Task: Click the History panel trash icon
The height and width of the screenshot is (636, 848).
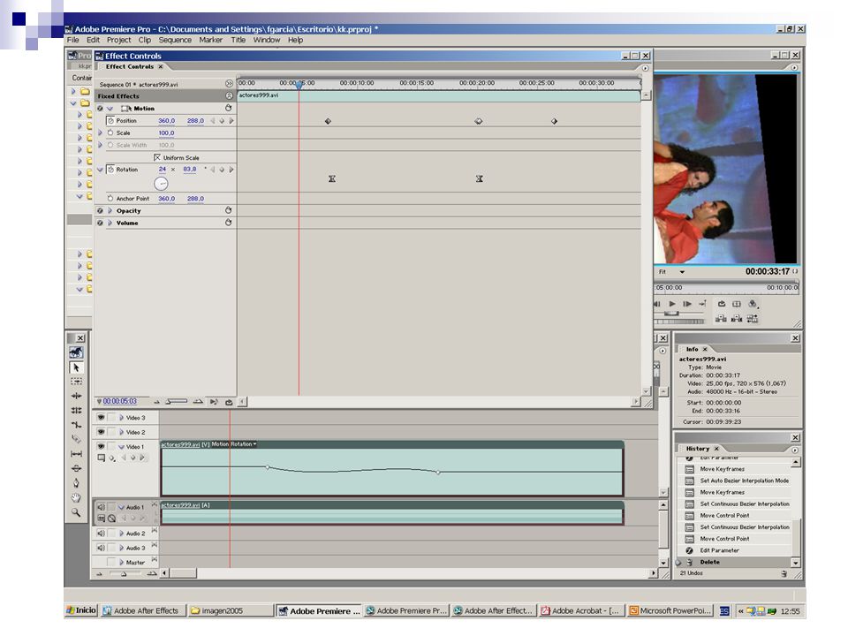Action: 784,573
